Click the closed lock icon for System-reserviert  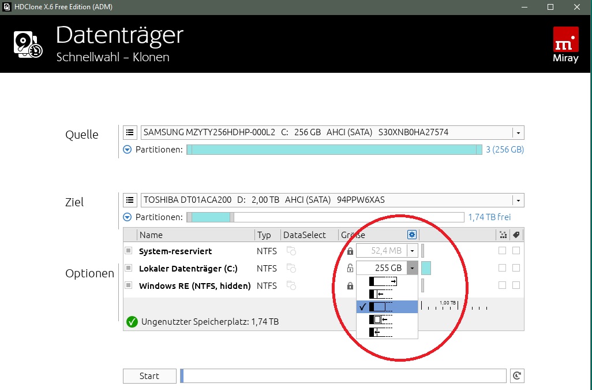[x=350, y=251]
